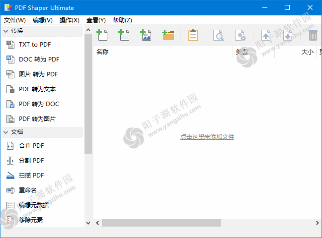This screenshot has height=238, width=322.
Task: Minimize the PDF Shaper Ultimate window
Action: [x=265, y=7]
